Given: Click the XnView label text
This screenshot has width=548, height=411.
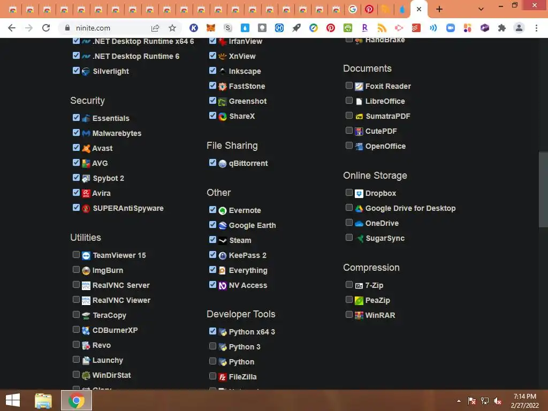Looking at the screenshot, I should [242, 56].
